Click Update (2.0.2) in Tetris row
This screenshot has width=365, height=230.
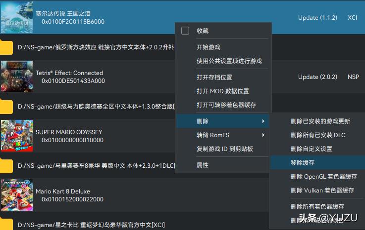[x=317, y=77]
